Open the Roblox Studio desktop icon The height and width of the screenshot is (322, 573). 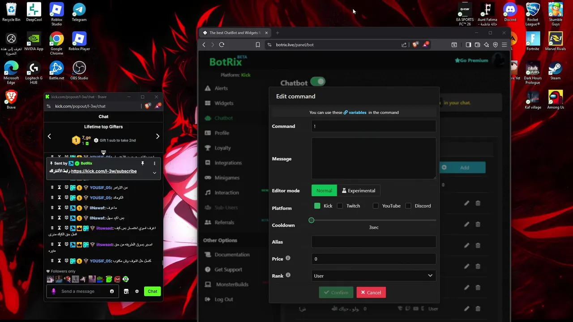[56, 14]
